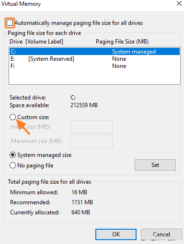Click the Virtual Memory title bar text

(21, 4)
